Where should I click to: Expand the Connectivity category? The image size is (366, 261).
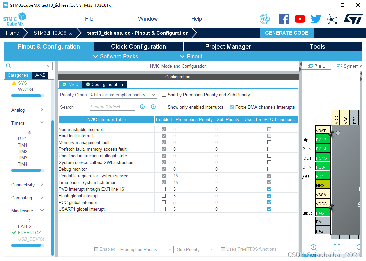pyautogui.click(x=27, y=185)
